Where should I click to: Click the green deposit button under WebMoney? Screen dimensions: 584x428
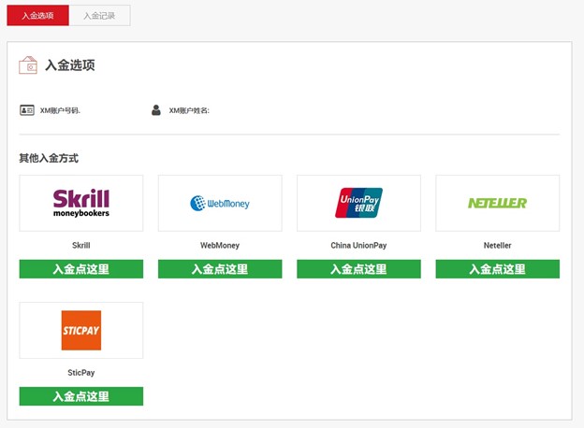coord(220,269)
